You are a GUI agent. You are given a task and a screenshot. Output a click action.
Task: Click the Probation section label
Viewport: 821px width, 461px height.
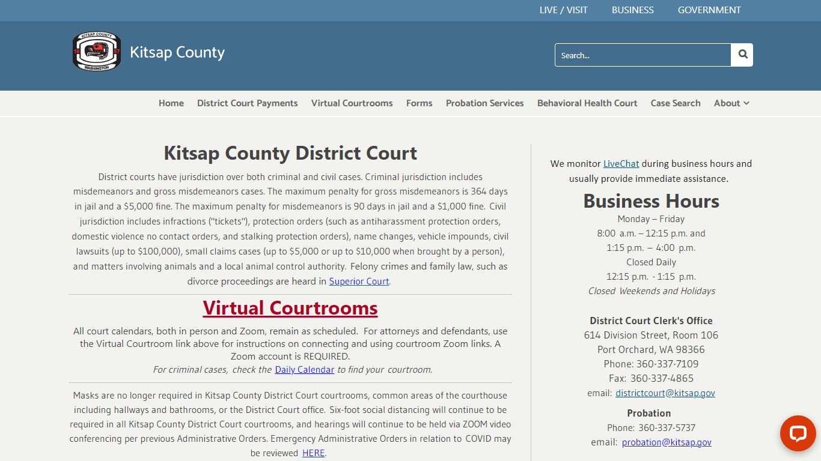pos(649,413)
